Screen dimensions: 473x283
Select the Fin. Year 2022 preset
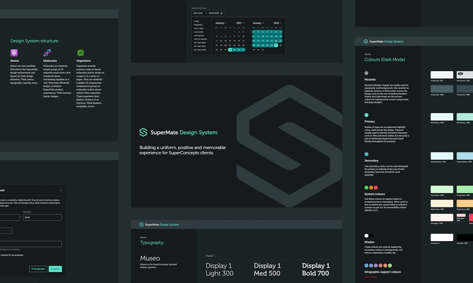(x=200, y=43)
